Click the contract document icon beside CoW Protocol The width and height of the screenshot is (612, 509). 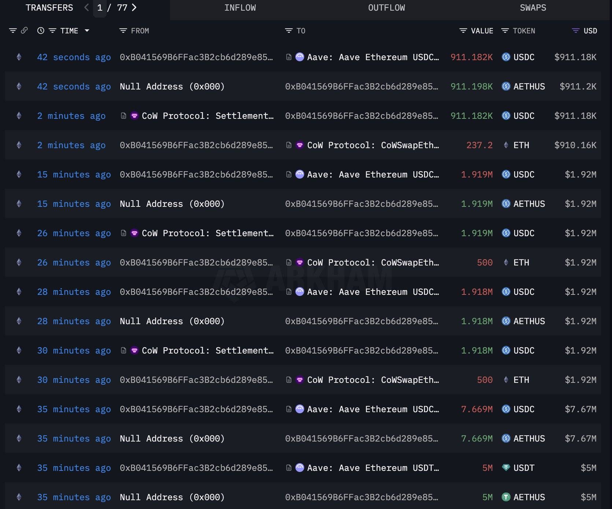point(123,116)
